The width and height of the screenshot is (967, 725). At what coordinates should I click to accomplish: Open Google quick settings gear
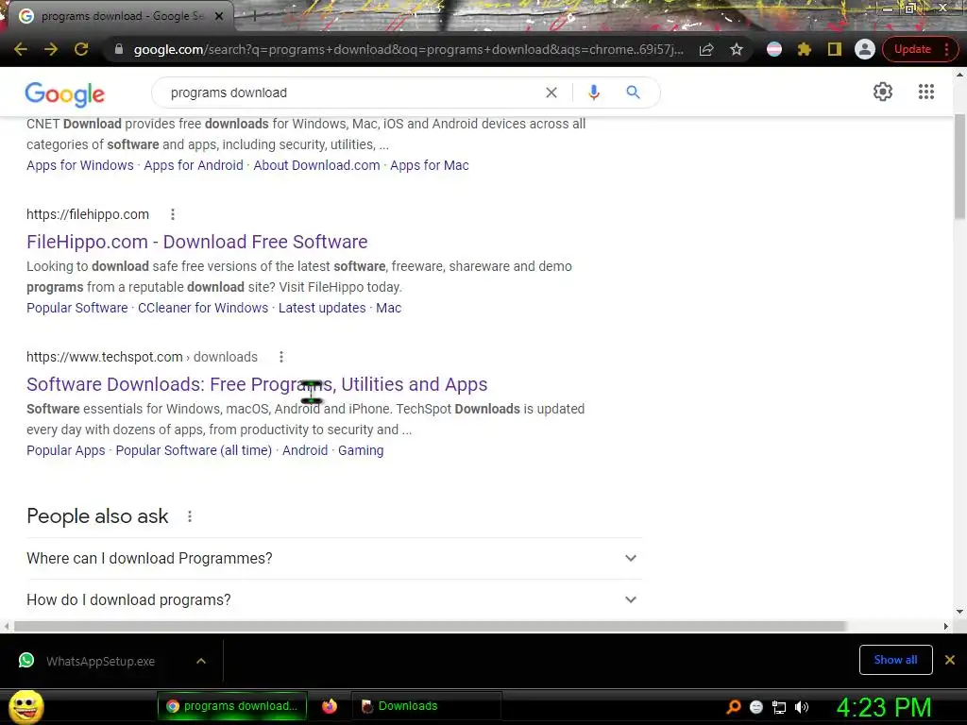click(x=883, y=92)
